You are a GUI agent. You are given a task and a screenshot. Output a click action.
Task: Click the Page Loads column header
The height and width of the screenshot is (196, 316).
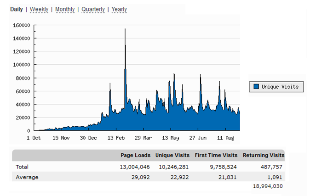136,155
